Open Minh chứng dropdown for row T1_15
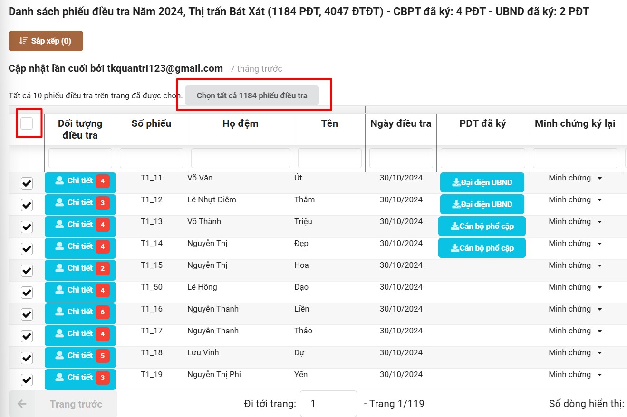 [599, 266]
